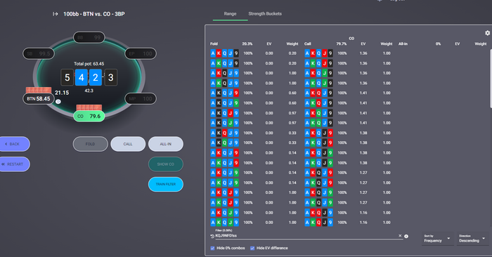The height and width of the screenshot is (257, 492).
Task: Click the expand-sidebar arrow beside the 100bb title
Action: (56, 14)
